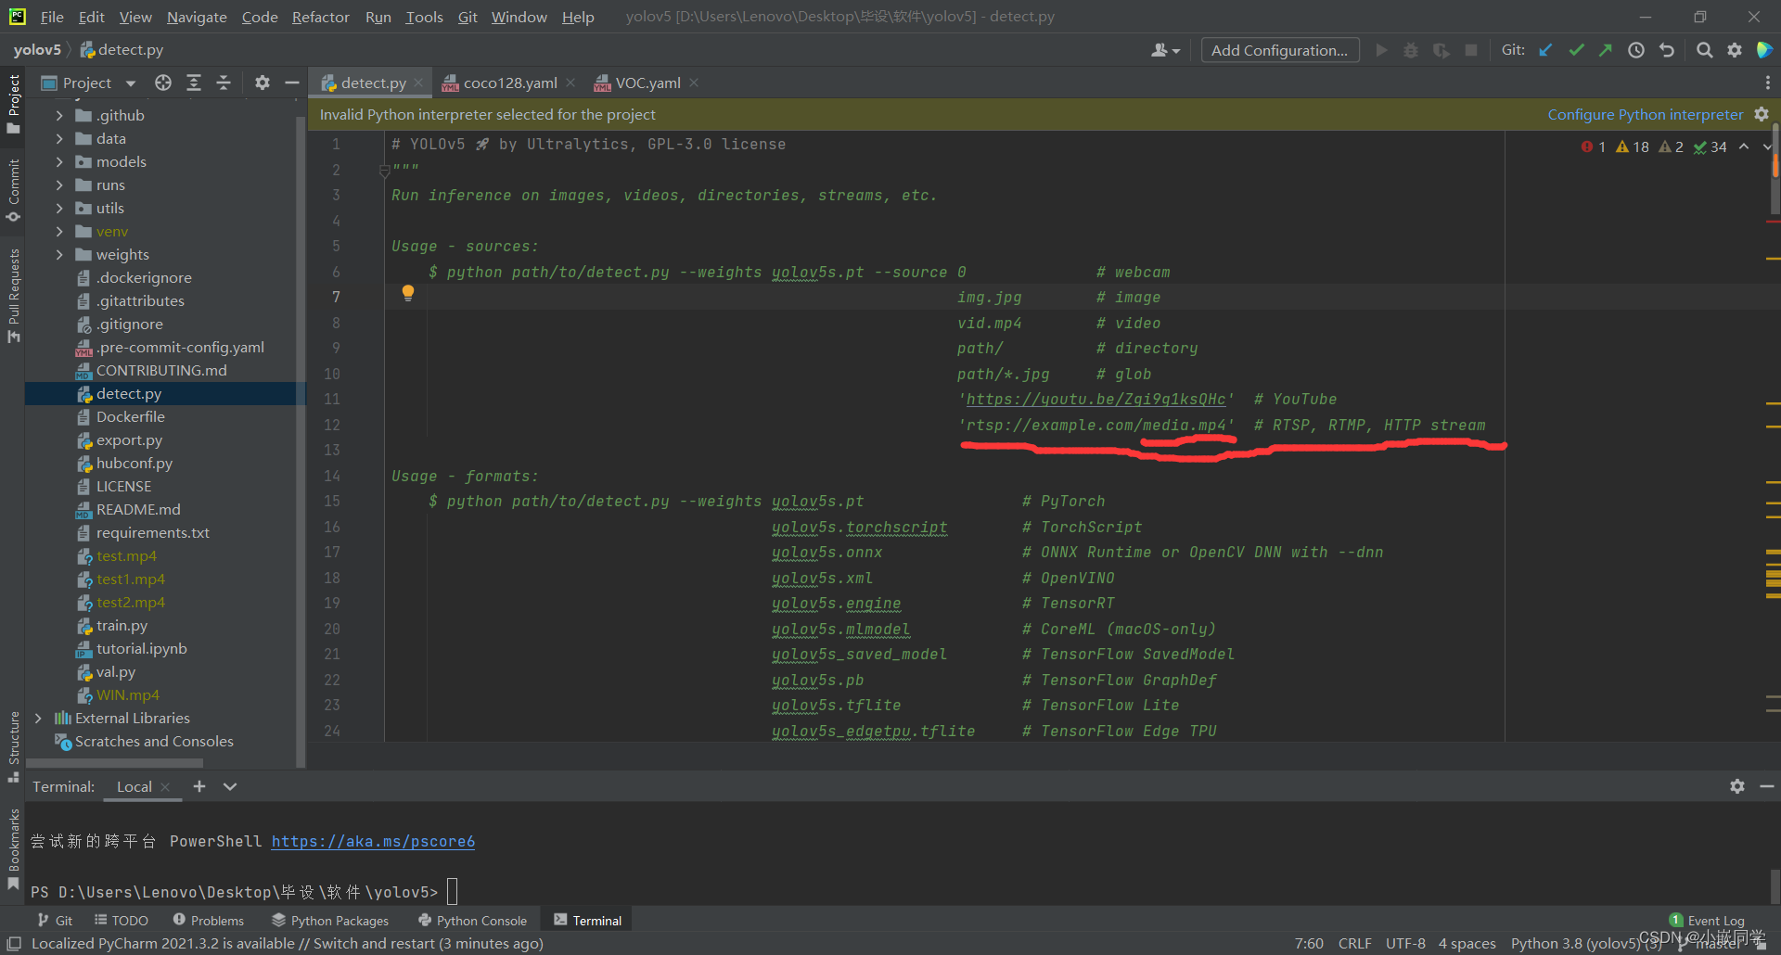
Task: Click the Git commit checkmark icon
Action: (x=1576, y=50)
